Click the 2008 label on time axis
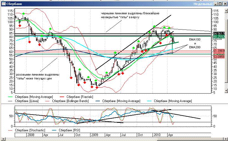 [31, 135]
